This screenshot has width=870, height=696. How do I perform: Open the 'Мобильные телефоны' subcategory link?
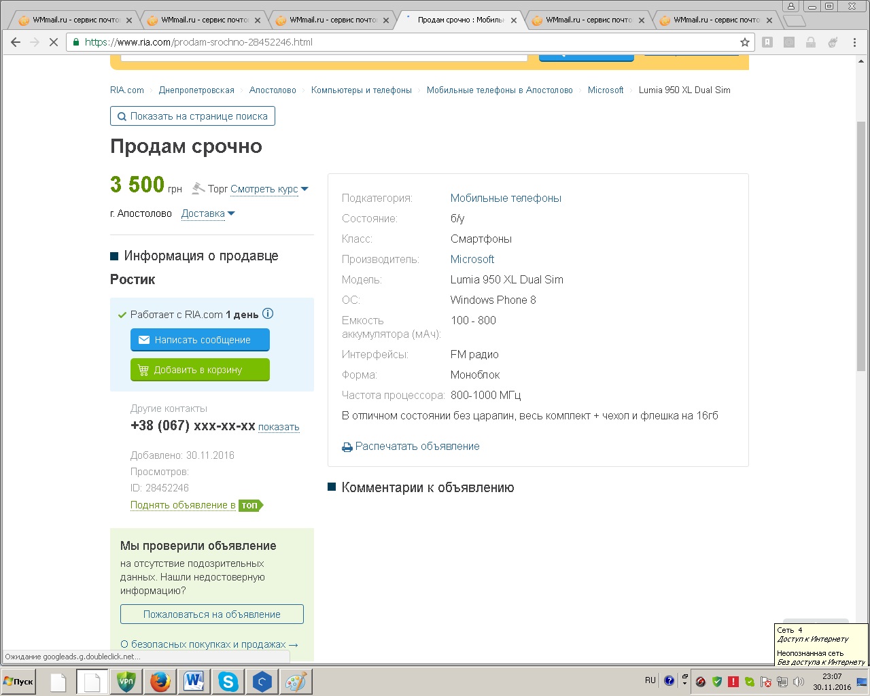(506, 198)
